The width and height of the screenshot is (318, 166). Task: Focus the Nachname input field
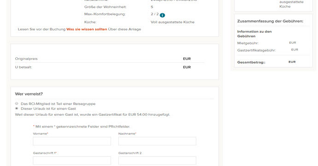tap(157, 141)
